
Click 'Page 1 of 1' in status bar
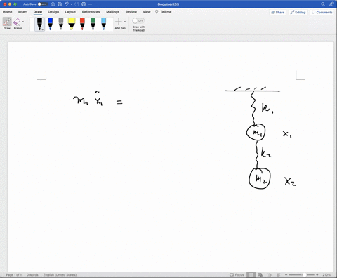coord(13,274)
